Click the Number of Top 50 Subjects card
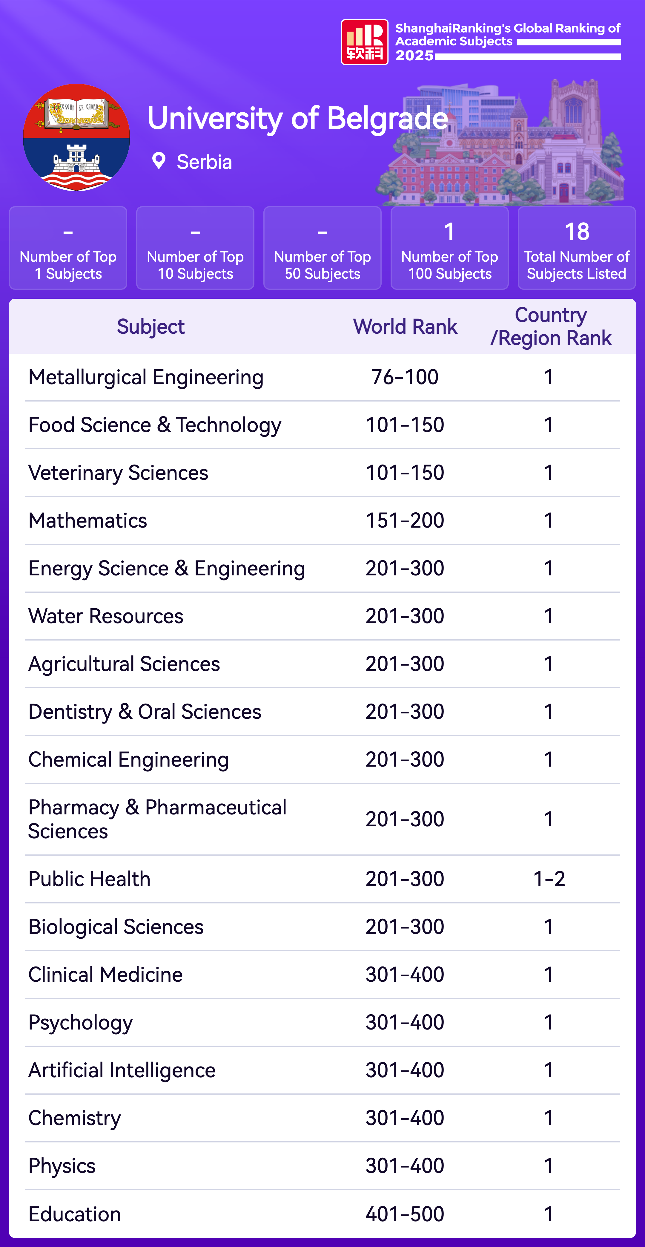This screenshot has width=645, height=1247. point(322,248)
